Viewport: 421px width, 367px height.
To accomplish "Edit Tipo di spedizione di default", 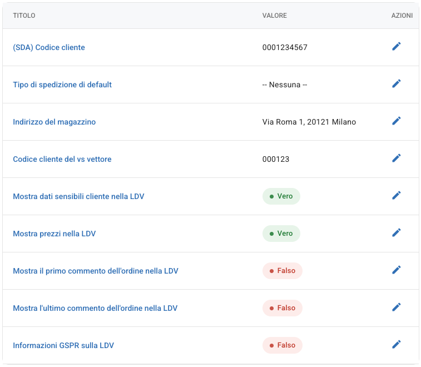I will [x=397, y=84].
